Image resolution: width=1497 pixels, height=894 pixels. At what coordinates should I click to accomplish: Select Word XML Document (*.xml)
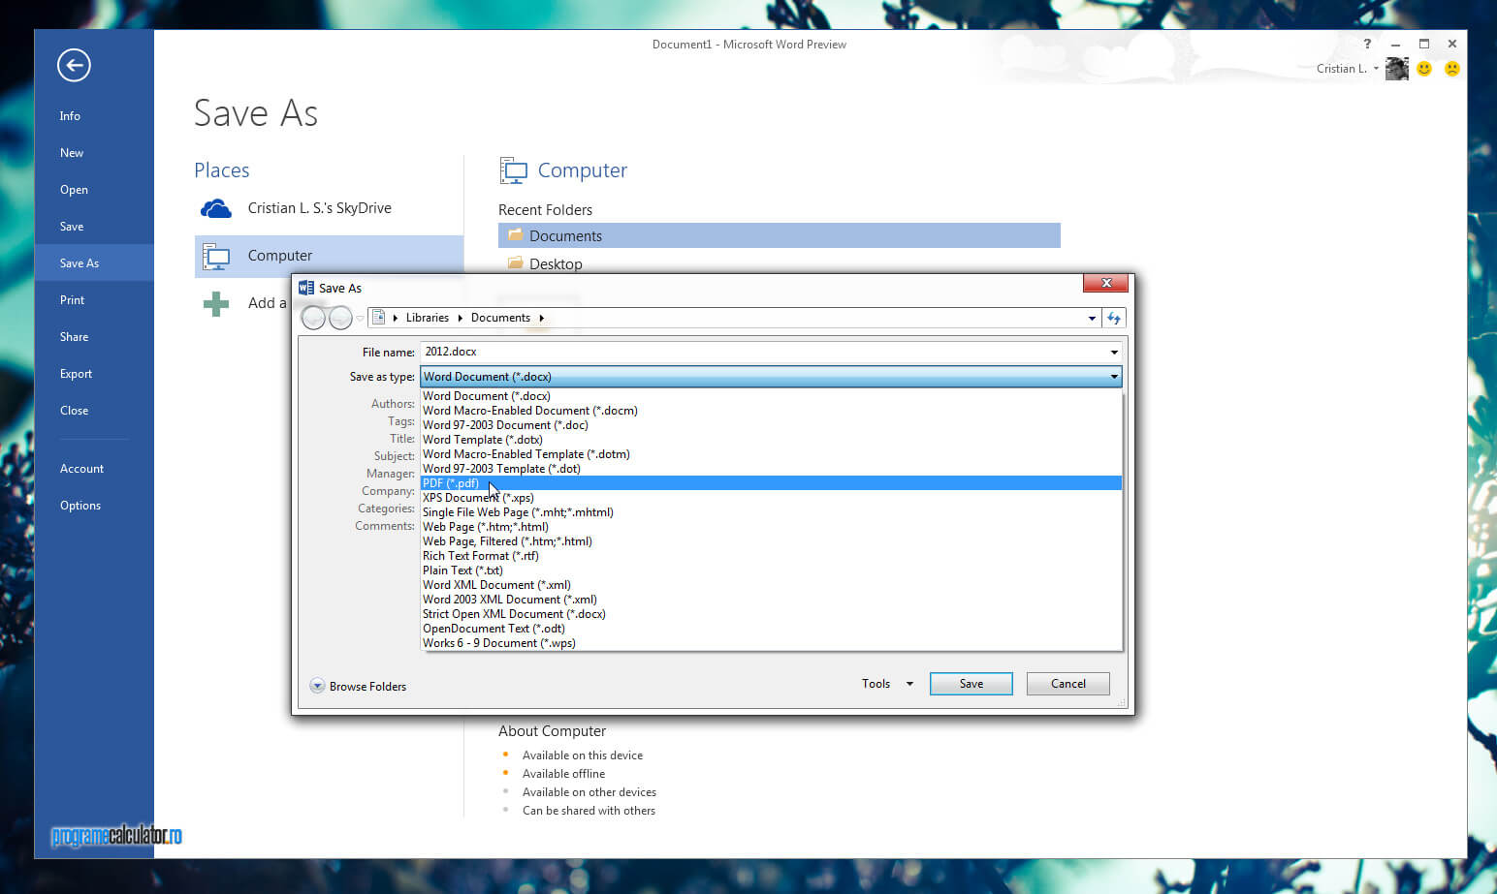tap(771, 585)
